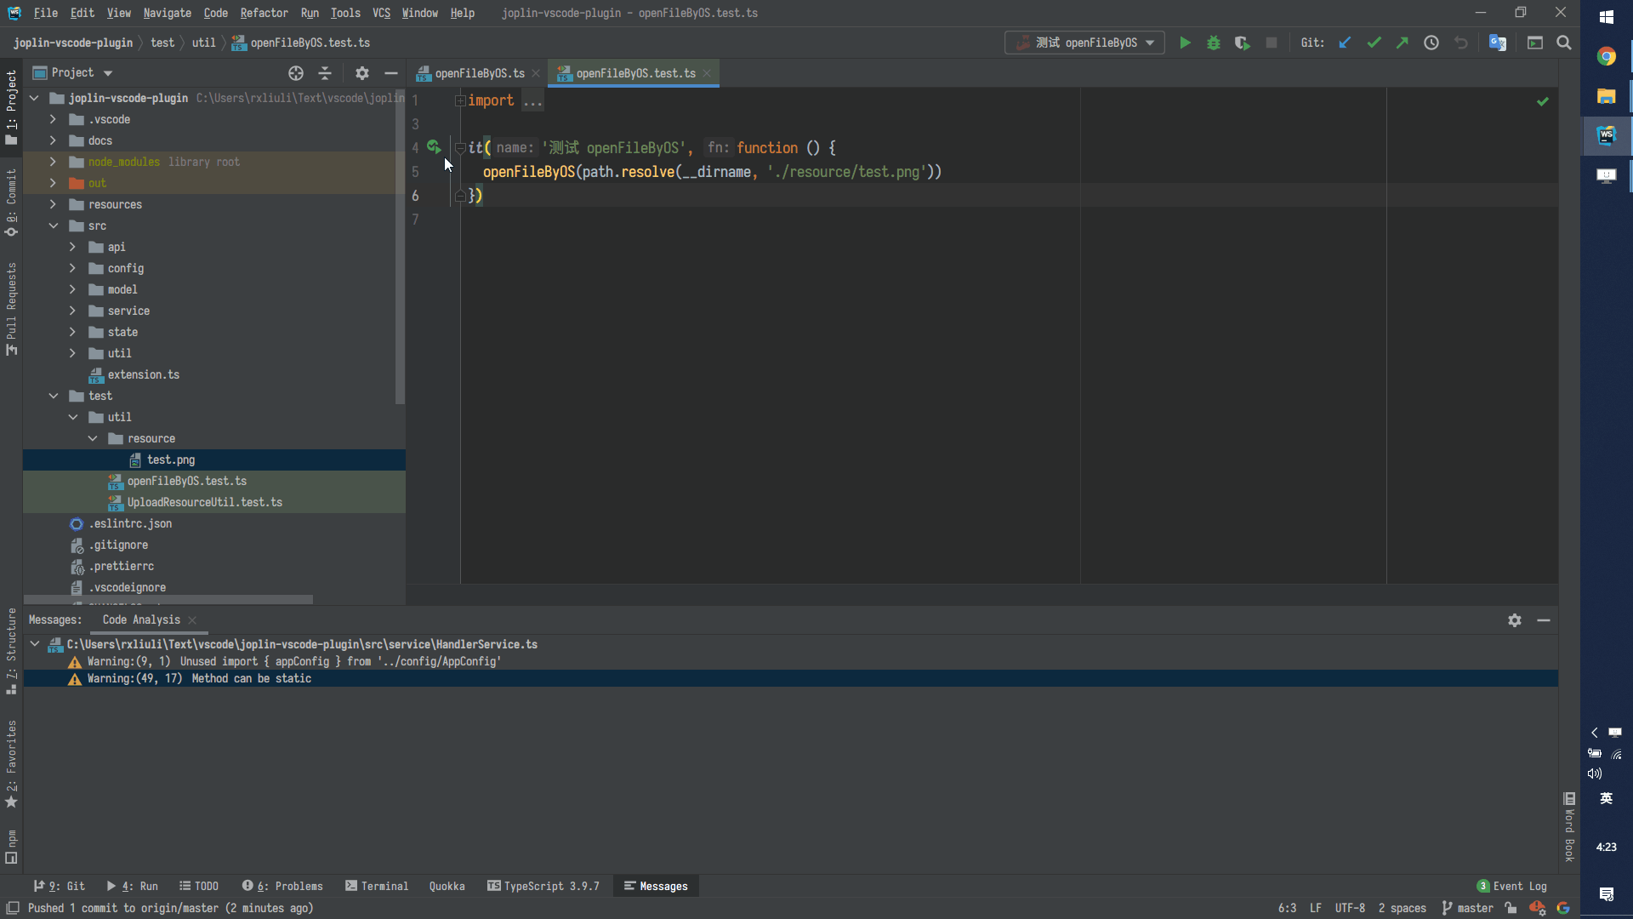Open the Event Log
The image size is (1633, 919).
[1519, 886]
